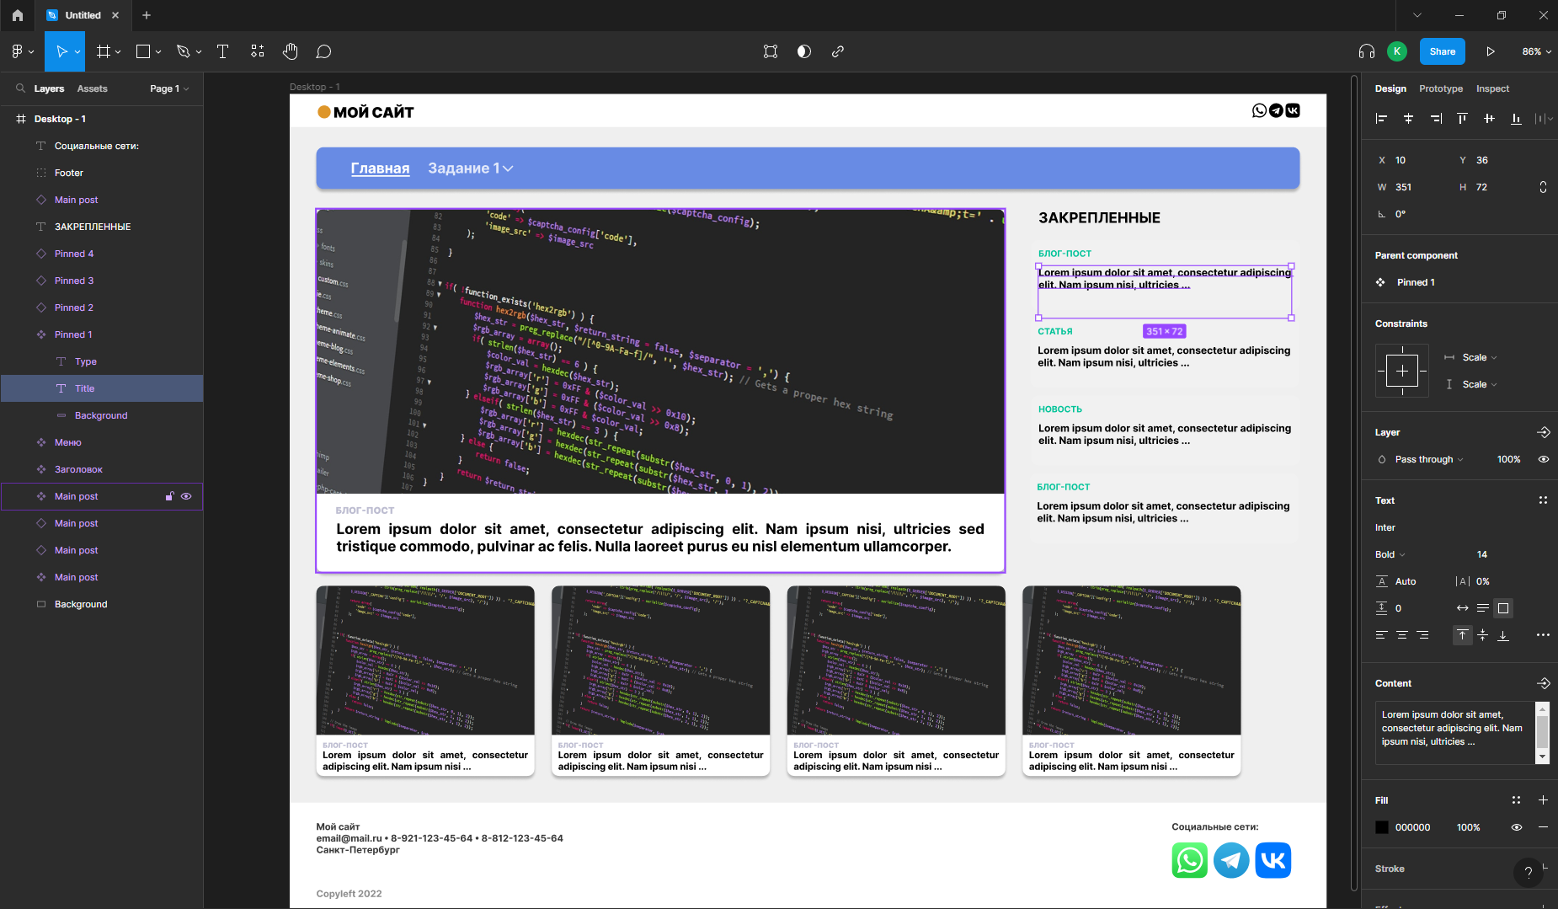Switch to the Prototype tab
The width and height of the screenshot is (1558, 909).
[x=1440, y=88]
